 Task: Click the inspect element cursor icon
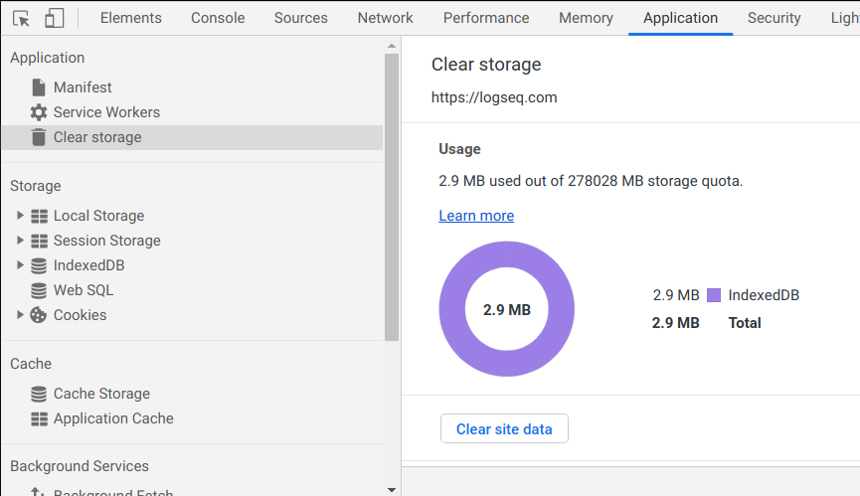click(x=21, y=18)
